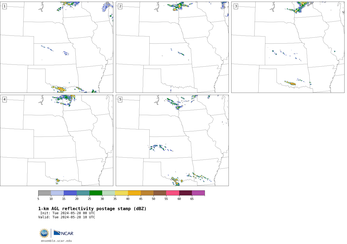
Task: Click the Init time text line
Action: [68, 213]
